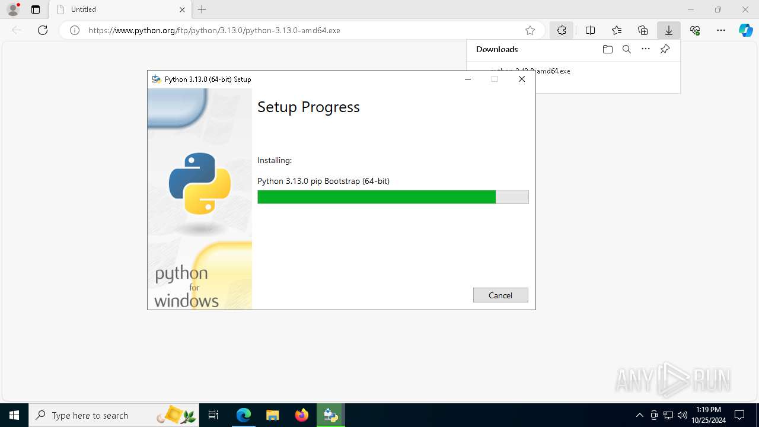
Task: Select the Untitled tab
Action: coord(120,9)
